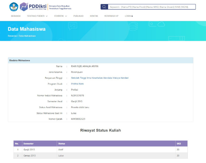
Task: Click the Semester column header
Action: pyautogui.click(x=28, y=144)
